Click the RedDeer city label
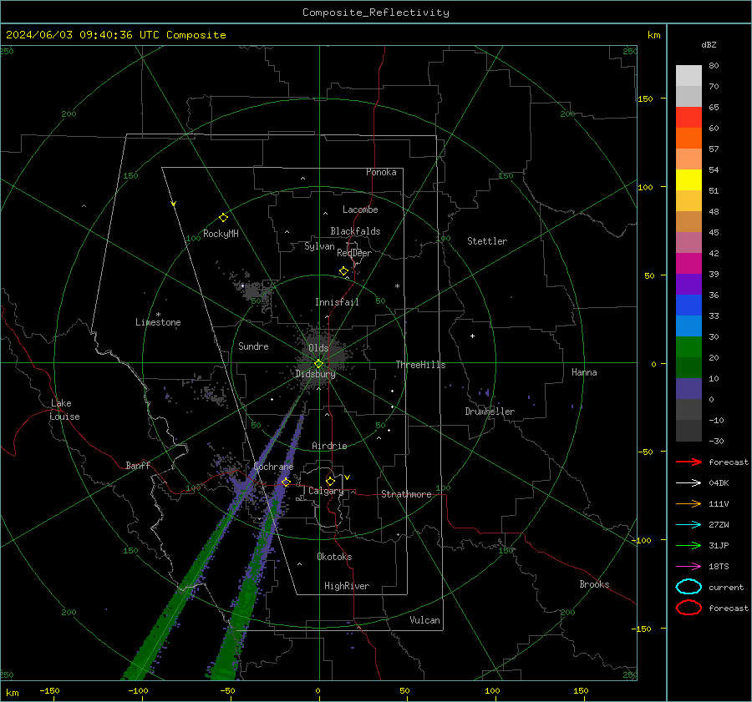The width and height of the screenshot is (752, 702). [x=354, y=253]
